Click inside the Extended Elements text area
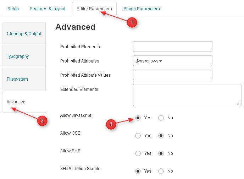 click(187, 95)
